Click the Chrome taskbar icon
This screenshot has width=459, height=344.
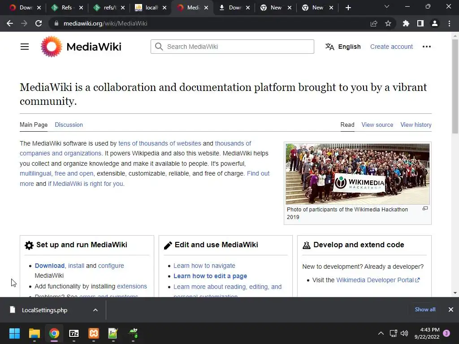click(x=54, y=333)
